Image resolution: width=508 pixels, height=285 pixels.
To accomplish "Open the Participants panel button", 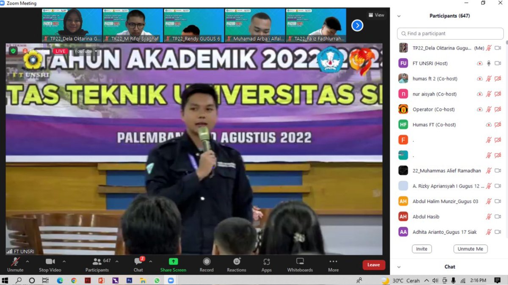I will (97, 264).
